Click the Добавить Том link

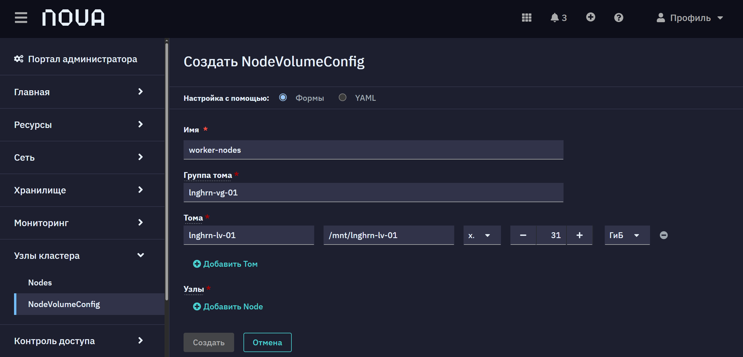pos(225,264)
